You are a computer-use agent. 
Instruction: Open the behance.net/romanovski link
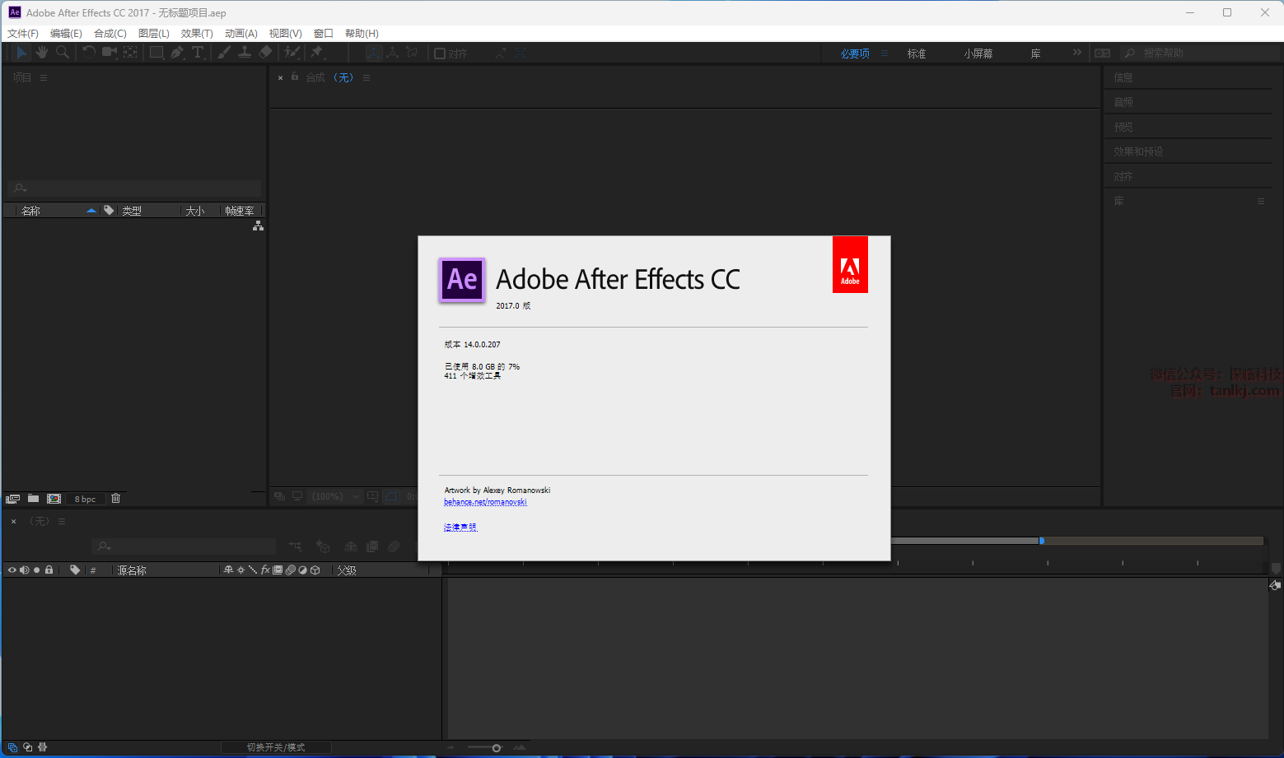coord(485,502)
